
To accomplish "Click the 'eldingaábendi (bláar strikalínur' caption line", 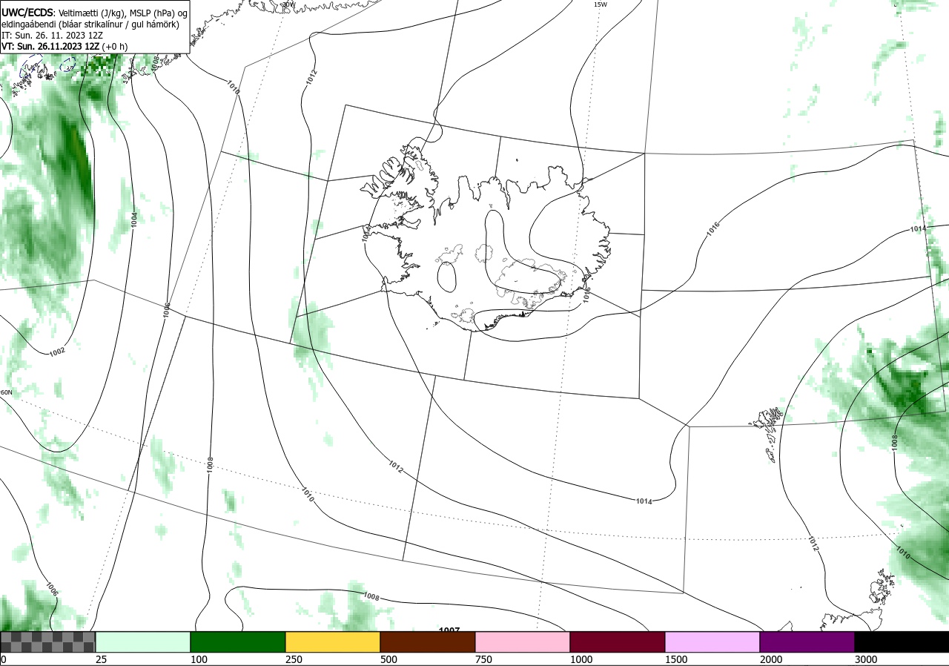I will point(90,24).
